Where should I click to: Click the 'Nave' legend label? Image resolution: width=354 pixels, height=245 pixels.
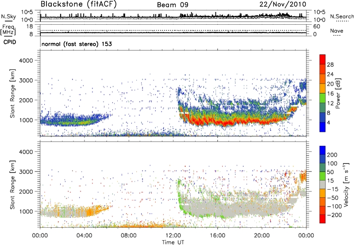click(x=337, y=31)
